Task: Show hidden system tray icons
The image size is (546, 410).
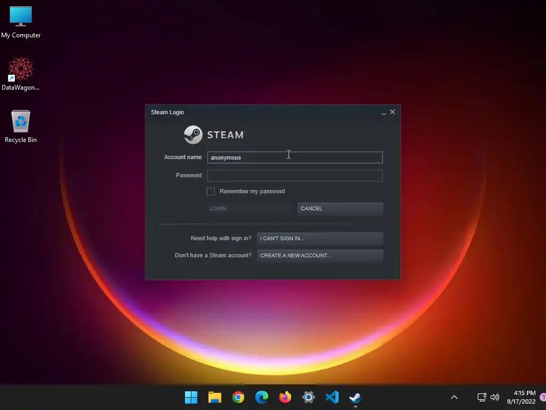Action: click(454, 397)
